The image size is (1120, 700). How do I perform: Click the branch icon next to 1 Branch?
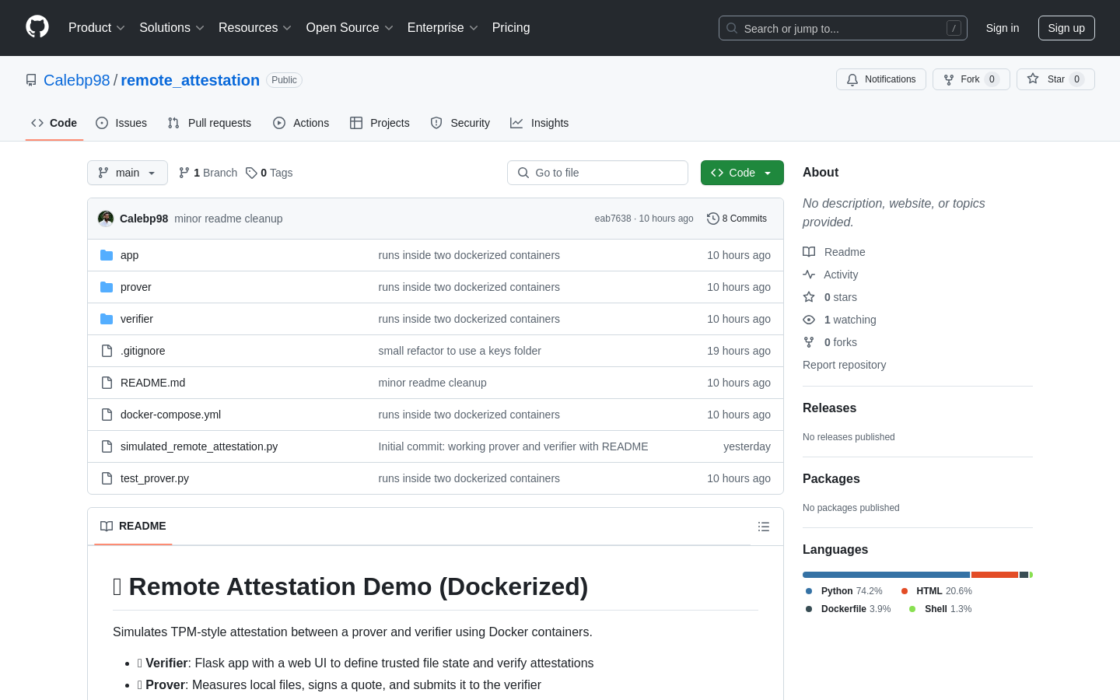click(184, 173)
